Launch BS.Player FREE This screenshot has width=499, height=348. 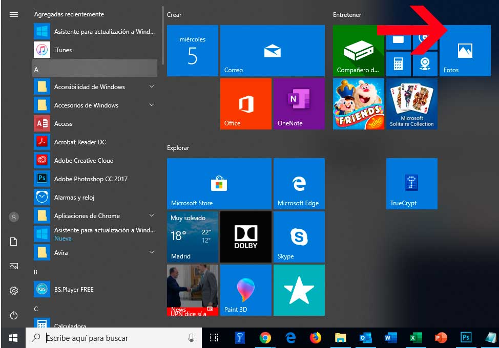(95, 290)
